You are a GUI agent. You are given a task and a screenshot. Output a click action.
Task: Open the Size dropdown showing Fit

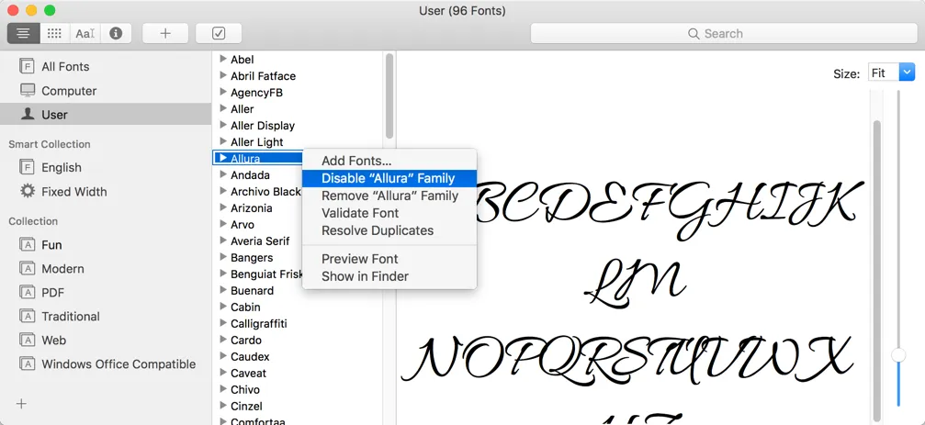click(891, 73)
